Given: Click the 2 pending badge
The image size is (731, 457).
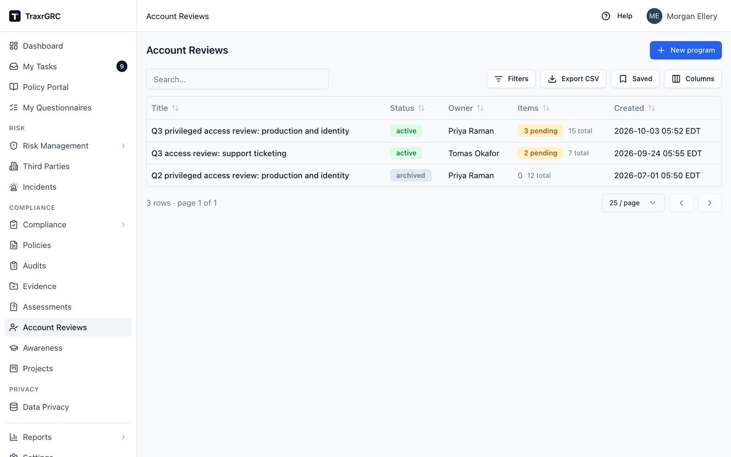Looking at the screenshot, I should tap(540, 153).
